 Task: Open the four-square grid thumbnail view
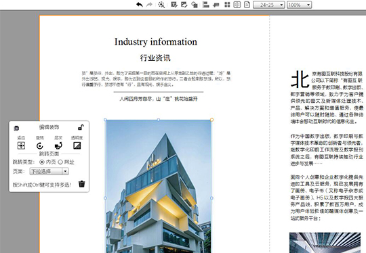coord(227,5)
